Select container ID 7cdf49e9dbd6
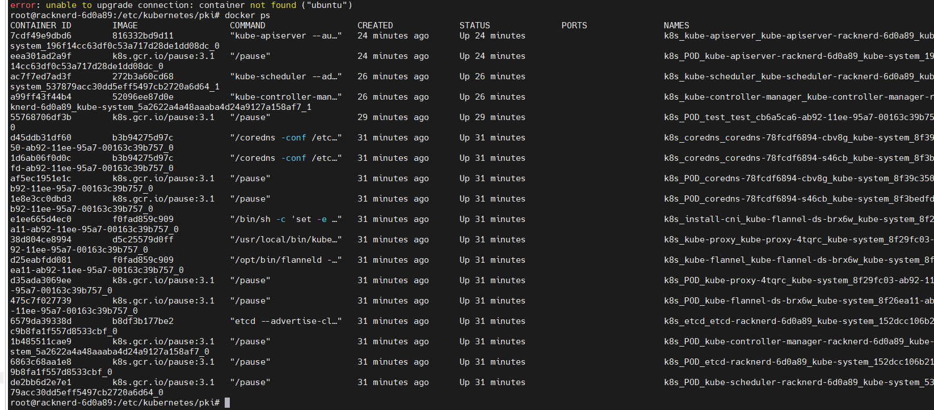 tap(41, 36)
